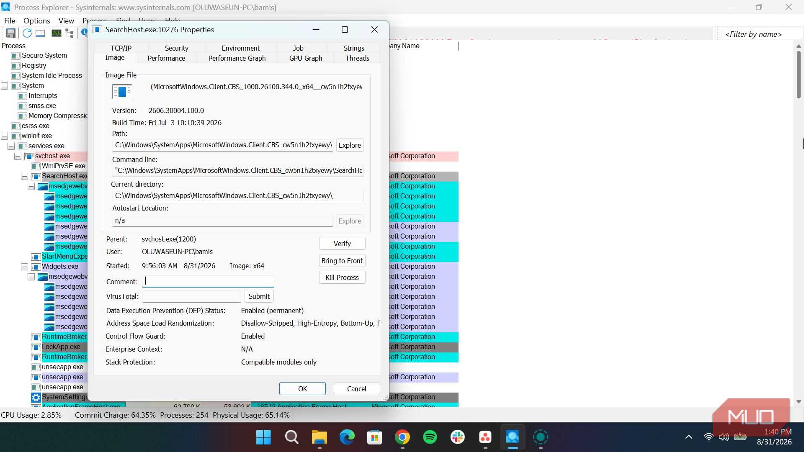Viewport: 804px width, 452px height.
Task: Open the Windows Start button
Action: point(263,437)
